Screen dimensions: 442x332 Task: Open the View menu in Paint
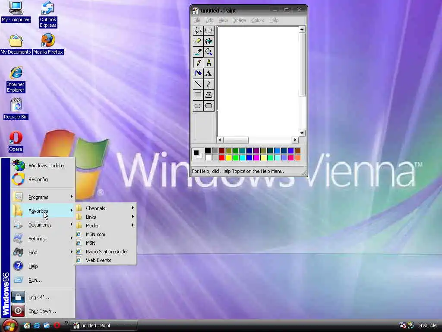click(223, 20)
